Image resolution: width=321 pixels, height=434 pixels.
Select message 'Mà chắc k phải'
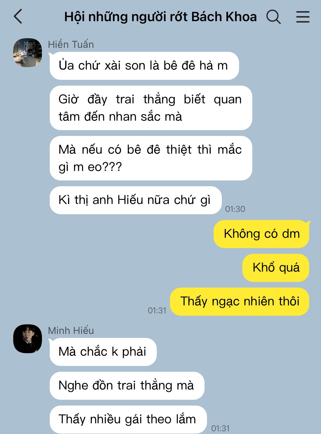(103, 352)
